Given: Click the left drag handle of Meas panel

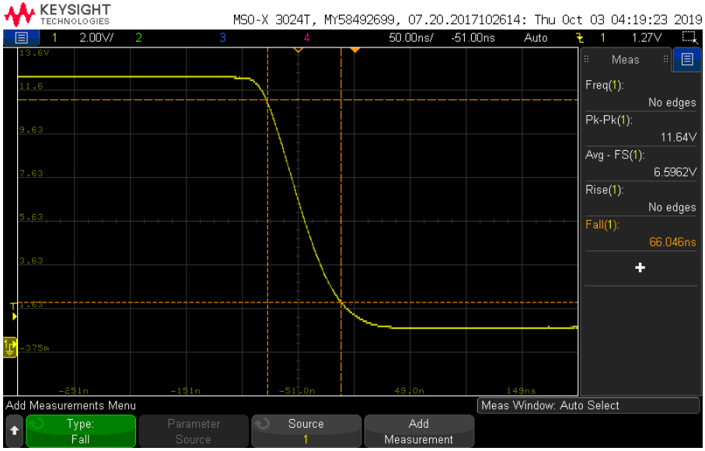Looking at the screenshot, I should click(x=586, y=59).
